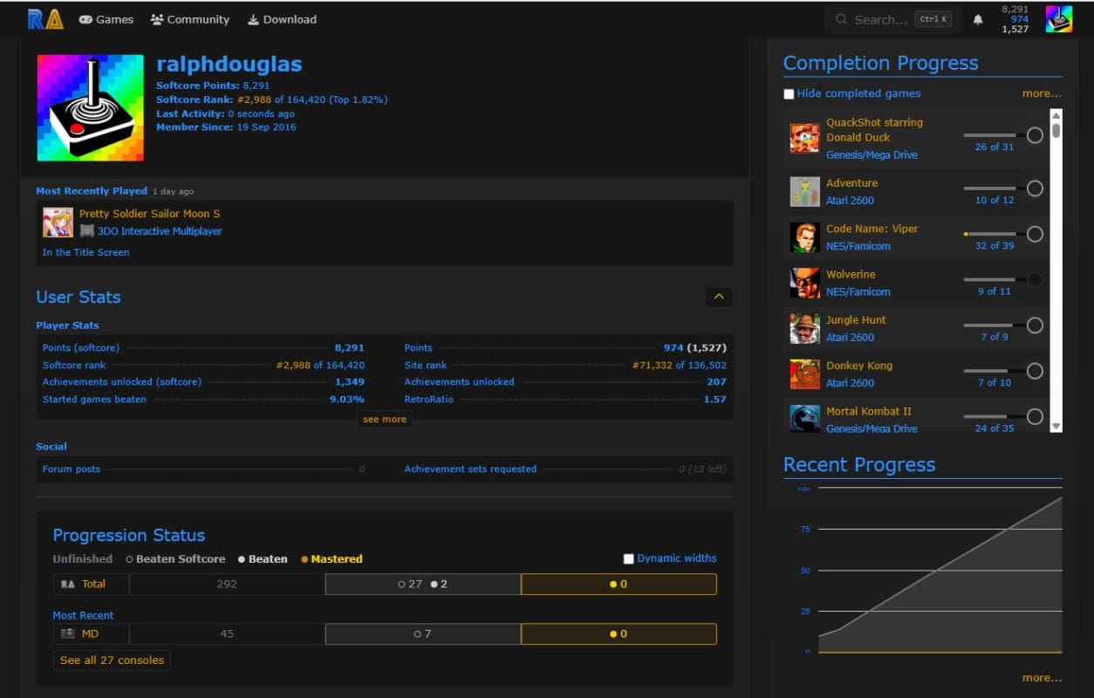The height and width of the screenshot is (698, 1094).
Task: Check Hide completed games checkbox
Action: point(789,94)
